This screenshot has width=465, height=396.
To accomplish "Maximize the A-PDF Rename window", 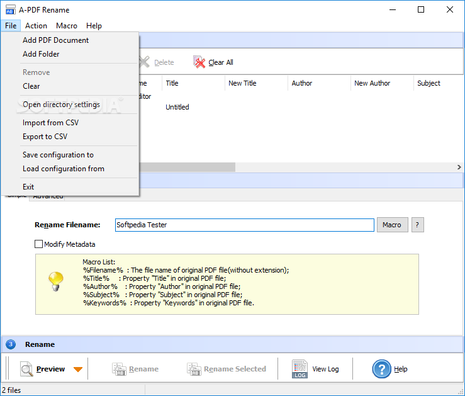I will coord(421,9).
